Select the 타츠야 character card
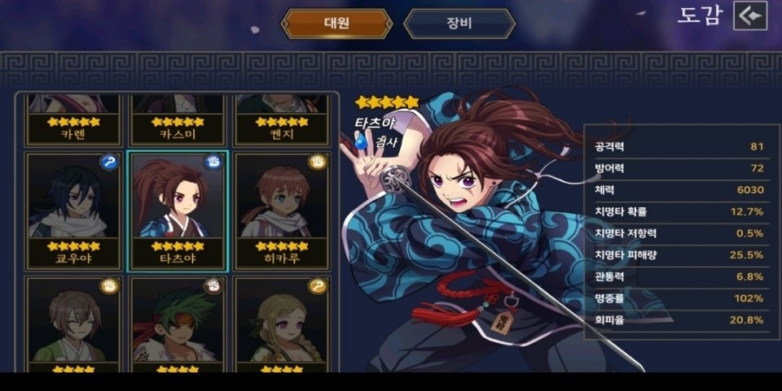 pyautogui.click(x=178, y=211)
